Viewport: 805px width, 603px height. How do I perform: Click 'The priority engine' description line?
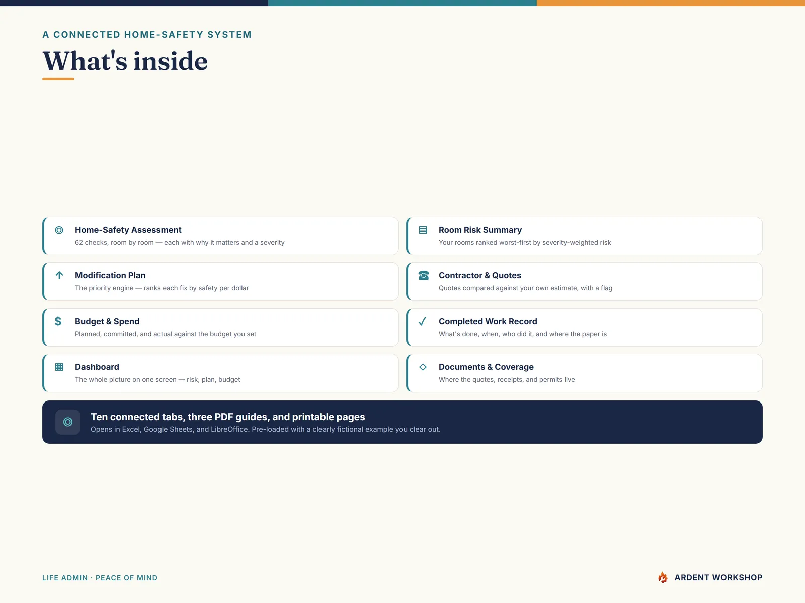point(162,288)
